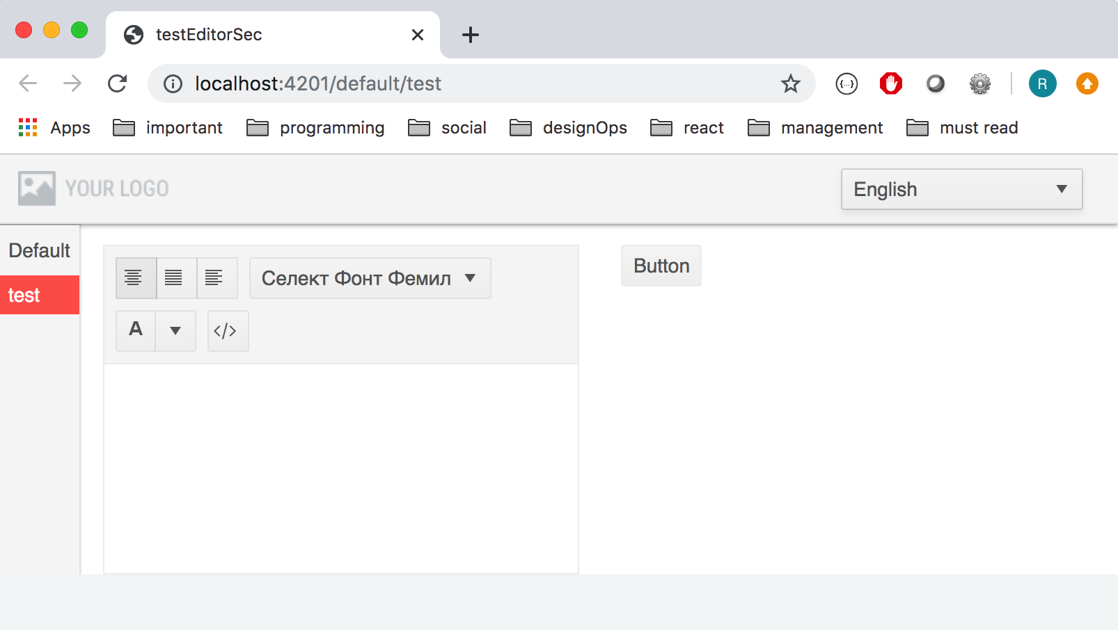Open the Селект Фонт Фемил font dropdown

tap(370, 278)
